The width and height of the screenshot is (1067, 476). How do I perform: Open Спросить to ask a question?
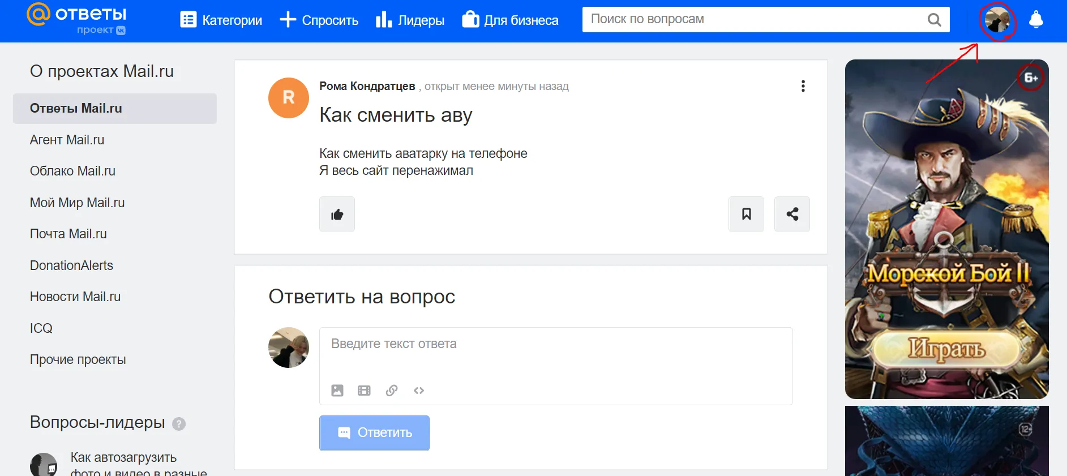pos(319,20)
